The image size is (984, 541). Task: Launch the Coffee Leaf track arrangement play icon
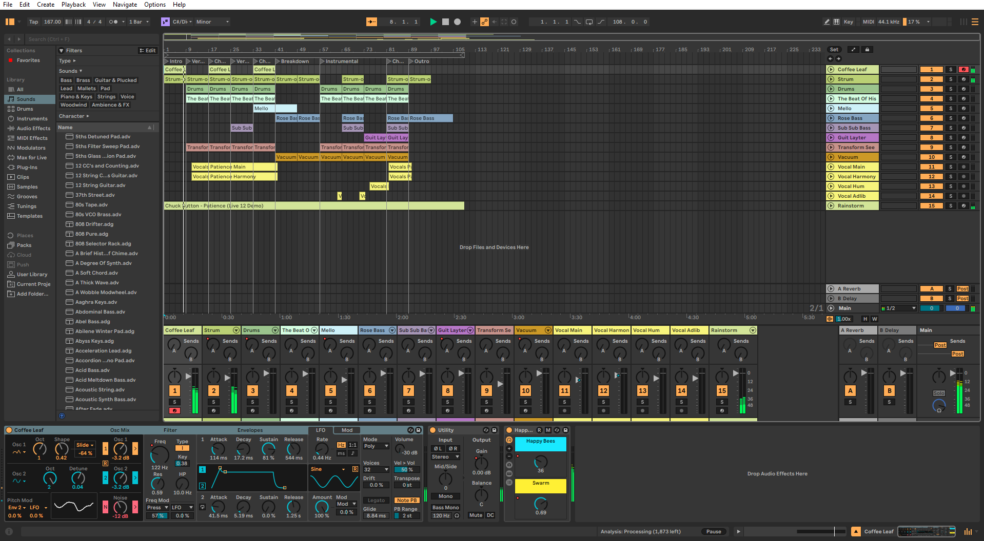point(831,69)
